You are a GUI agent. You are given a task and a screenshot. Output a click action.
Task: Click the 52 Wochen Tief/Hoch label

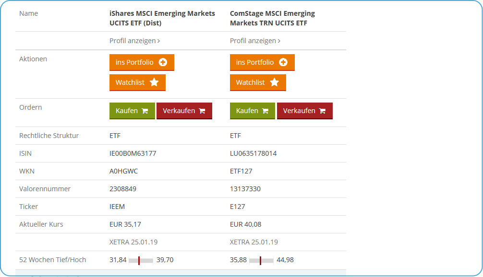pyautogui.click(x=52, y=260)
